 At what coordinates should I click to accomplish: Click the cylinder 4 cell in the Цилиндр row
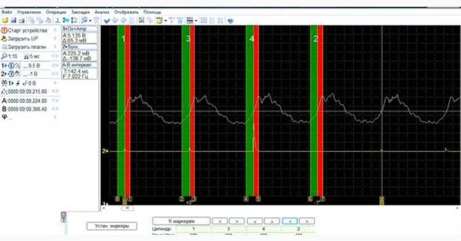click(263, 229)
